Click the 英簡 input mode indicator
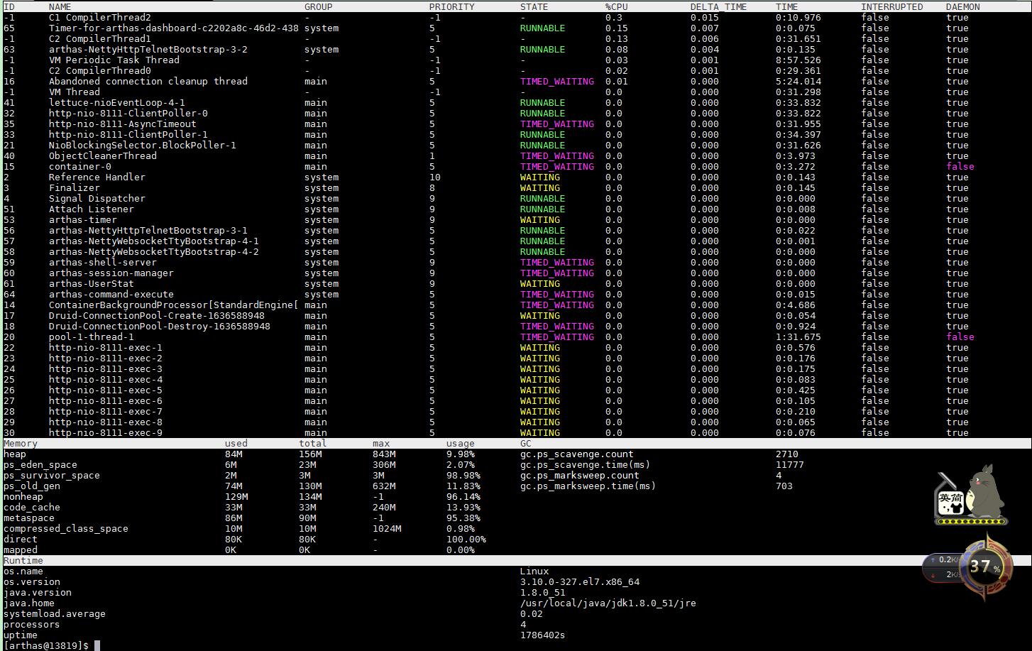The height and width of the screenshot is (651, 1032). [950, 502]
